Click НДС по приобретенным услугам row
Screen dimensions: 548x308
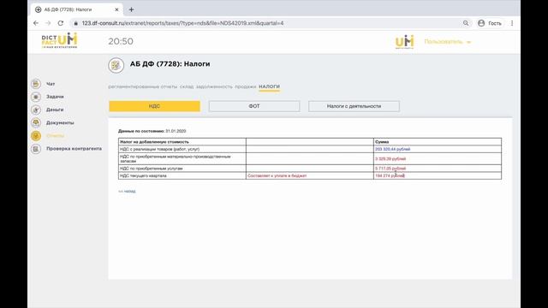point(310,169)
